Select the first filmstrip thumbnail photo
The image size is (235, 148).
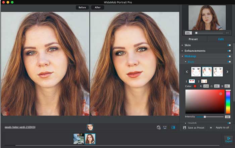[79, 139]
